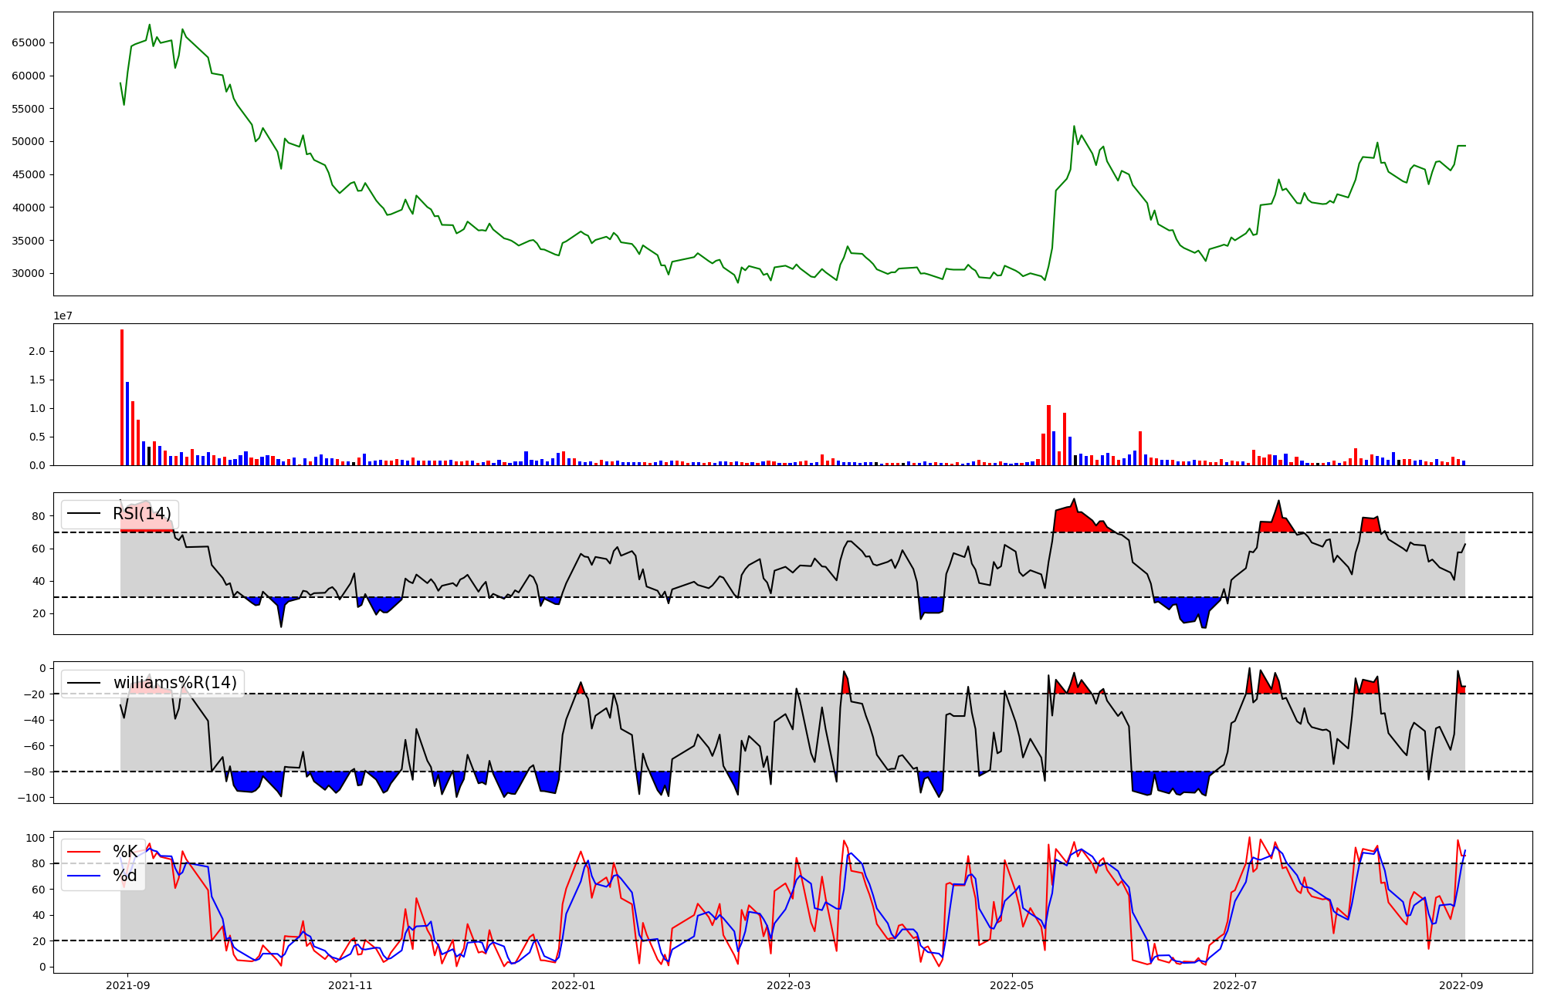Click the 2022-05 x-axis date label

pos(1011,985)
